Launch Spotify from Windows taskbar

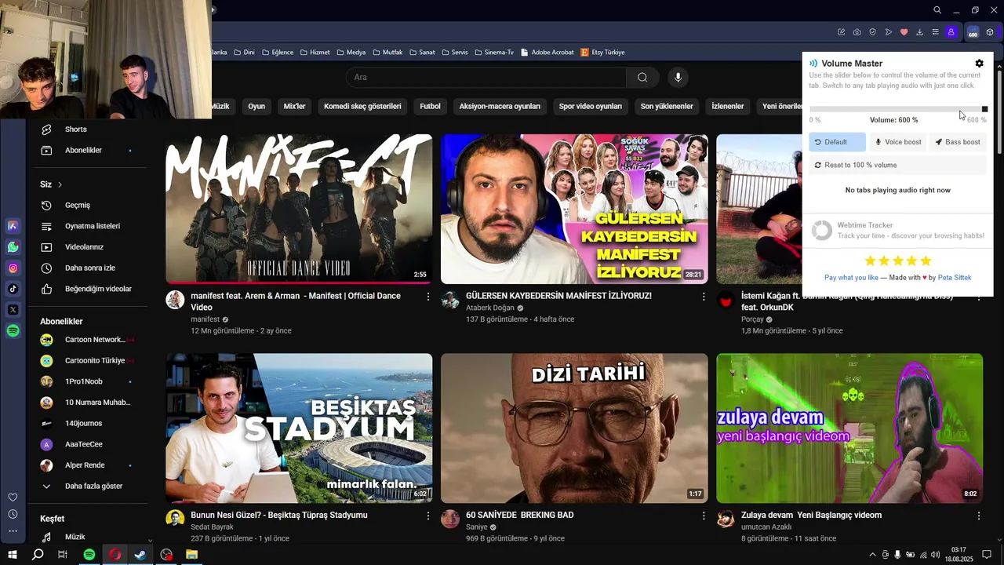coord(89,555)
